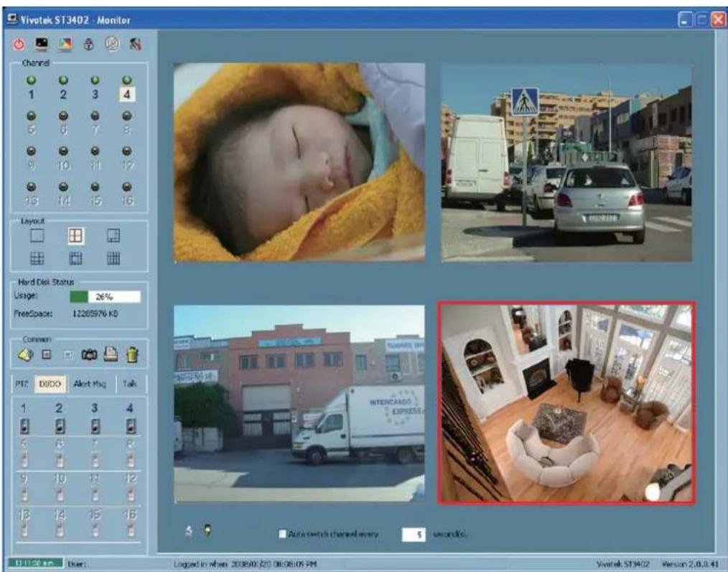Image resolution: width=728 pixels, height=572 pixels.
Task: Select channel 16 in Channel panel
Action: click(x=127, y=194)
